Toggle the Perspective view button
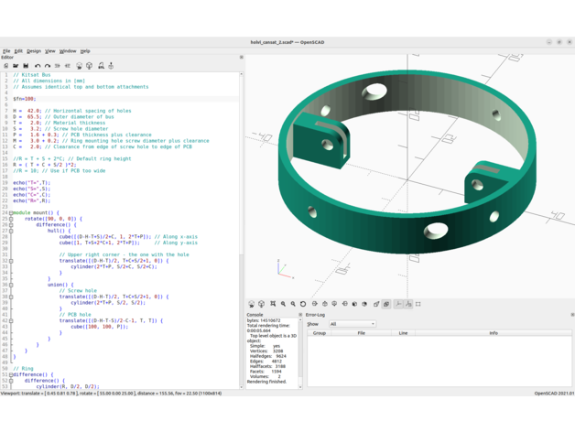 (x=376, y=304)
